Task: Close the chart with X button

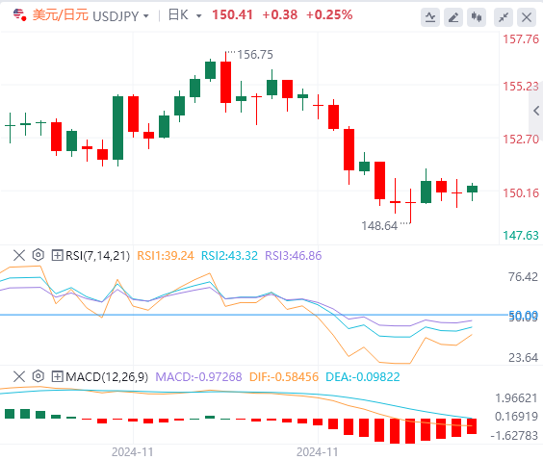Action: [x=527, y=17]
